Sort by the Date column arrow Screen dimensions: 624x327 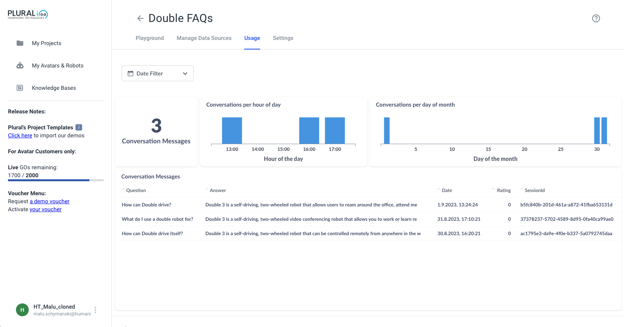439,190
